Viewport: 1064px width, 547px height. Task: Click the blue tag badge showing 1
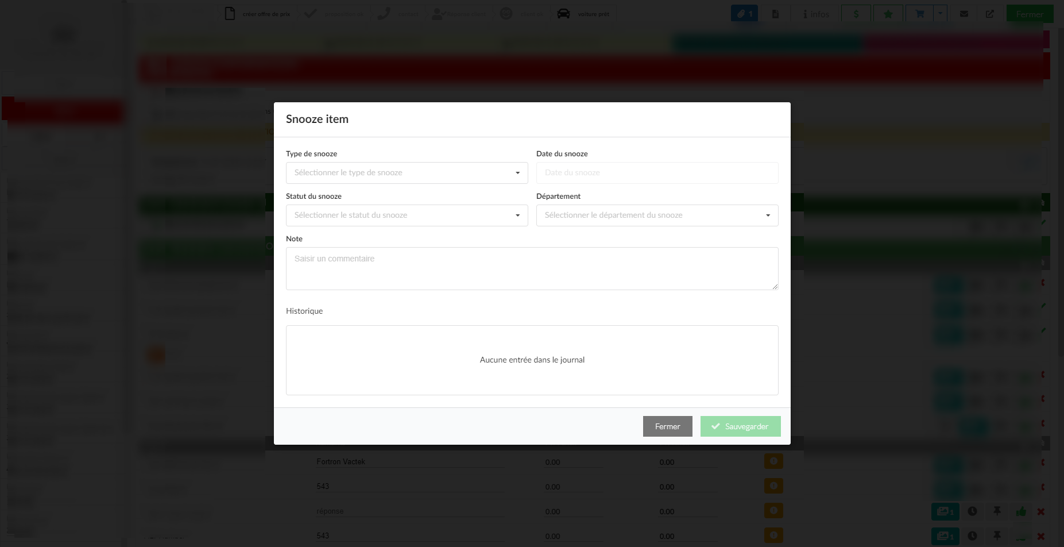click(744, 14)
